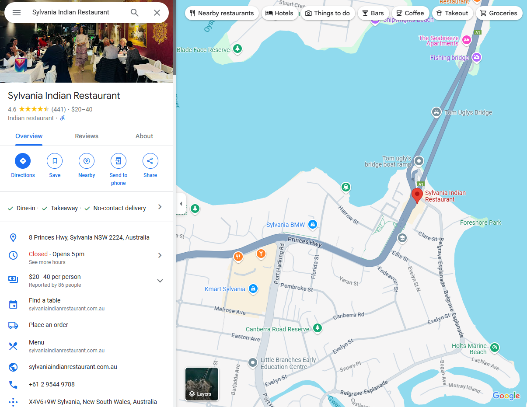Open the hamburger menu in search bar
Screen dimensions: 527x407
pos(17,13)
